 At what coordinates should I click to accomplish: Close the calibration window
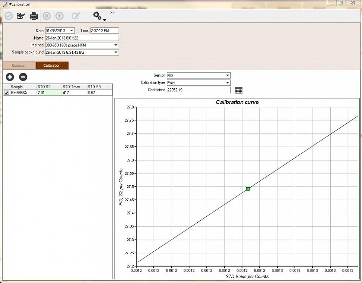click(353, 3)
